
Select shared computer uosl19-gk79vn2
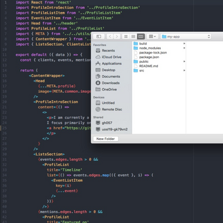coord(114,130)
